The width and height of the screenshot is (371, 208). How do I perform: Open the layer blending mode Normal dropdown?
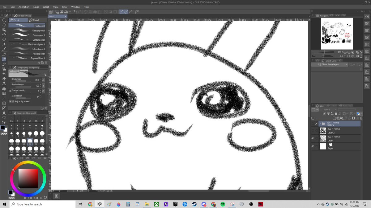coord(330,109)
